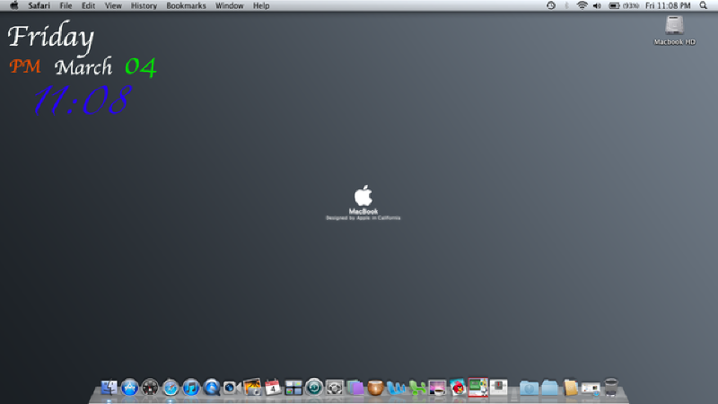Open the Safari application menu

pos(39,5)
